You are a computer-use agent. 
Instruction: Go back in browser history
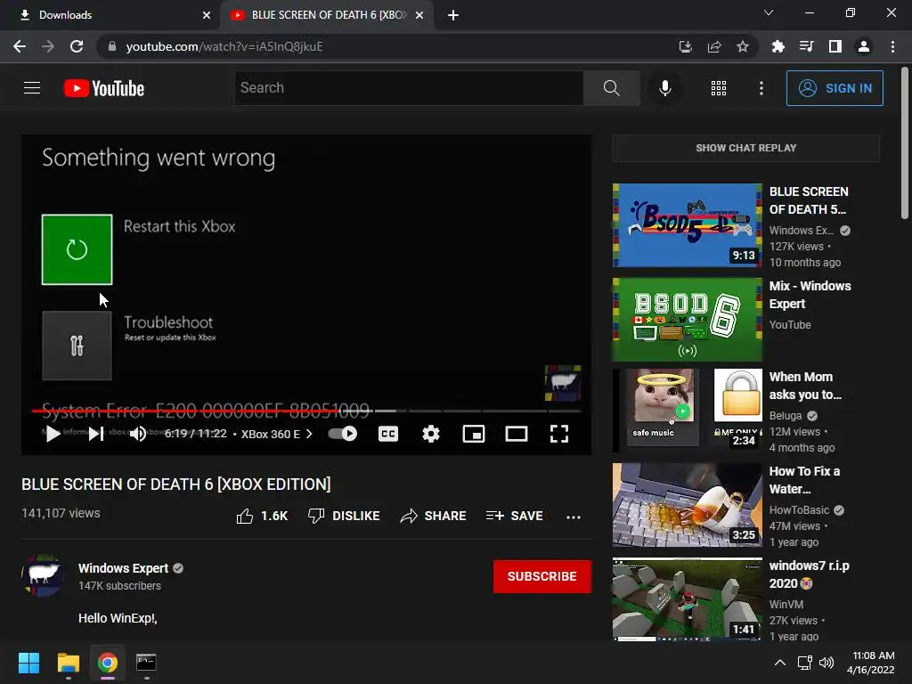[x=20, y=46]
